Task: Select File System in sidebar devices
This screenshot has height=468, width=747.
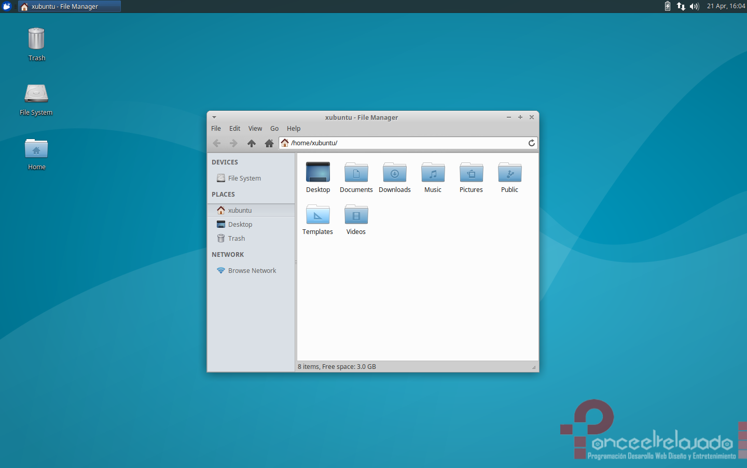Action: click(251, 178)
